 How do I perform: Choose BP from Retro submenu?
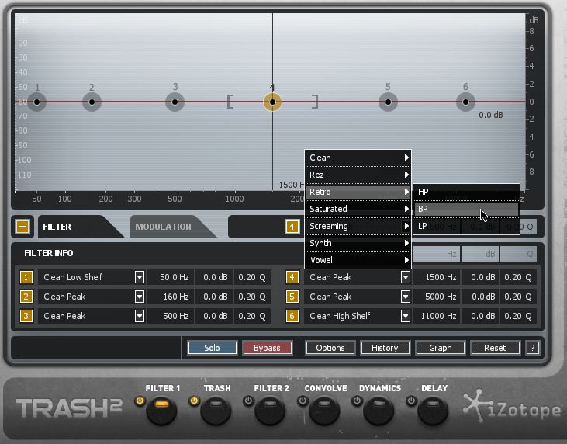(466, 209)
